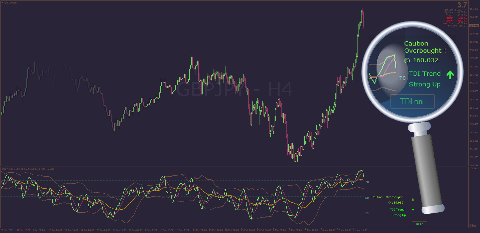This screenshot has width=480, height=233.
Task: Click the 23 Feb 00:00 time axis label
Action: click(248, 230)
